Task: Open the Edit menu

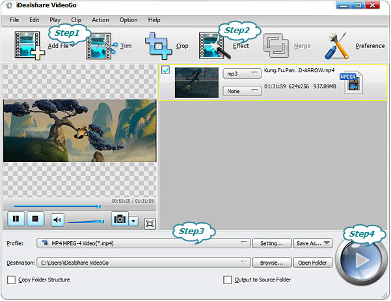Action: click(x=34, y=20)
